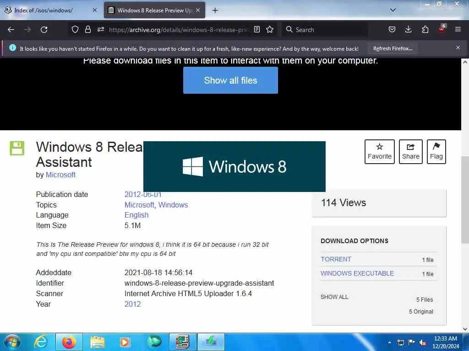Click the red extension icon with badge 6
Viewport: 469px width, 351px height.
tap(442, 29)
